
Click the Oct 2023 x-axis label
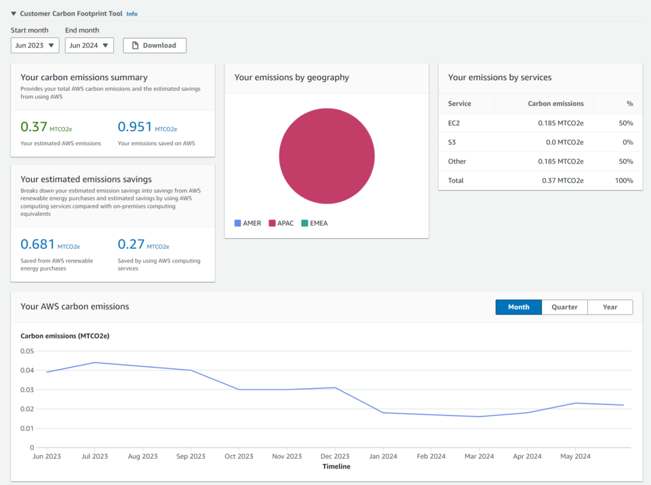pyautogui.click(x=239, y=456)
